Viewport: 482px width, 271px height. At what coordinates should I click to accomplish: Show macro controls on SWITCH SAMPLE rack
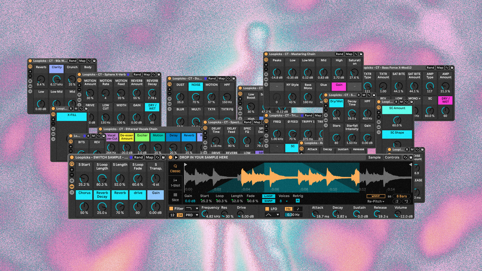(71, 165)
